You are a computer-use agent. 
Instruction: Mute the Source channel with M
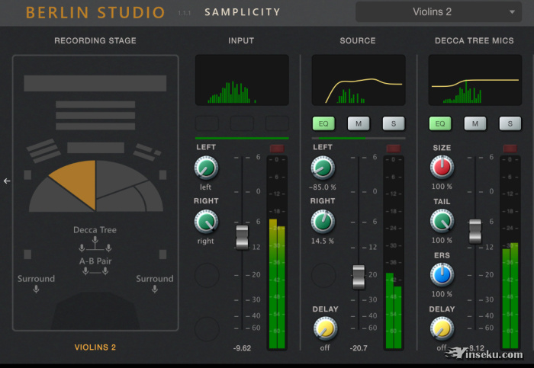coord(359,123)
